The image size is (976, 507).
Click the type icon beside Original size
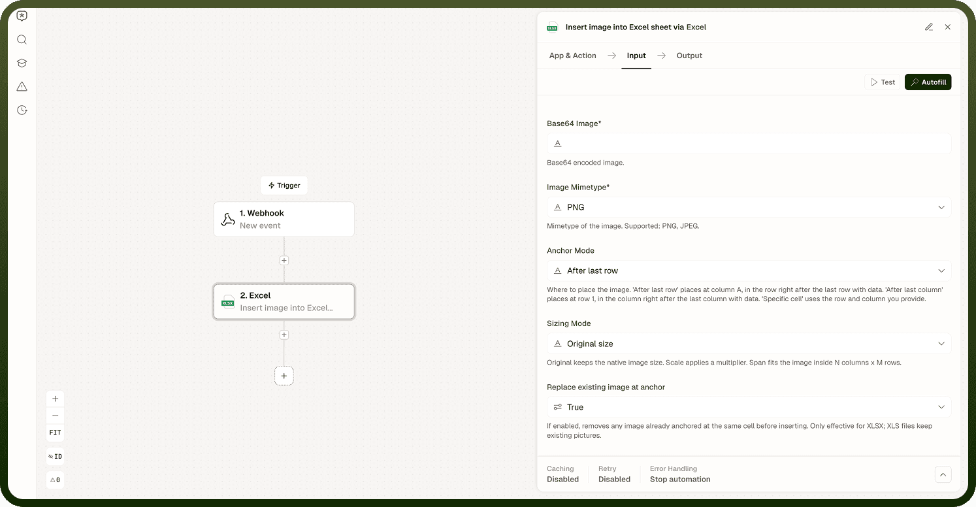558,344
